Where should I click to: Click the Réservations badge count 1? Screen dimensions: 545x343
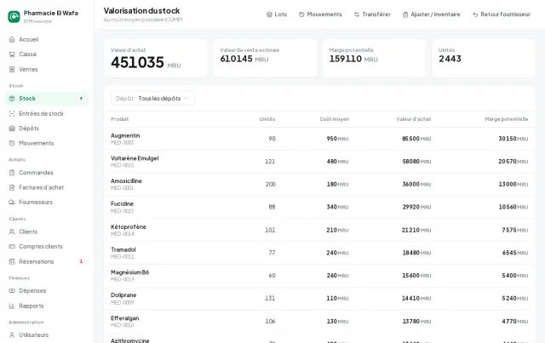coord(81,261)
